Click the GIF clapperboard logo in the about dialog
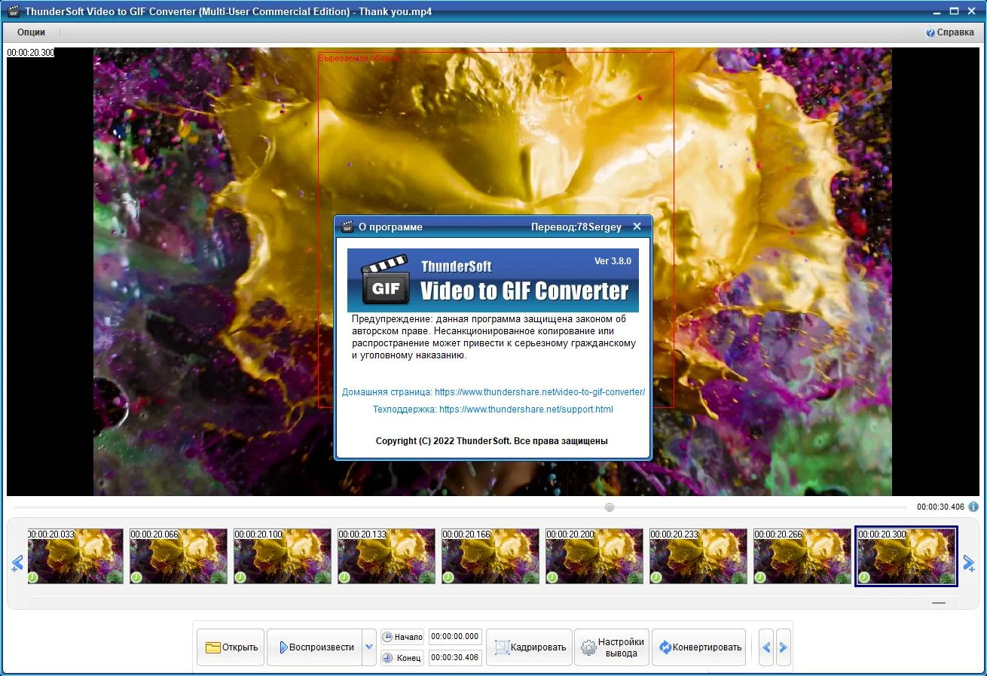 387,280
